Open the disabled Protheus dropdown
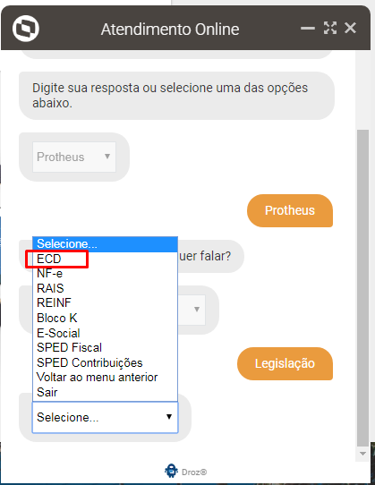375x485 pixels. coord(74,157)
